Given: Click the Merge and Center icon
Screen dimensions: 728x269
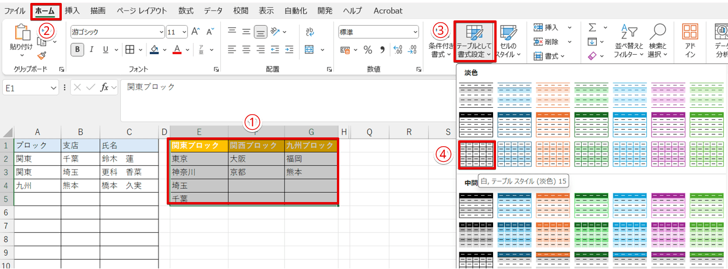Looking at the screenshot, I should pyautogui.click(x=309, y=49).
